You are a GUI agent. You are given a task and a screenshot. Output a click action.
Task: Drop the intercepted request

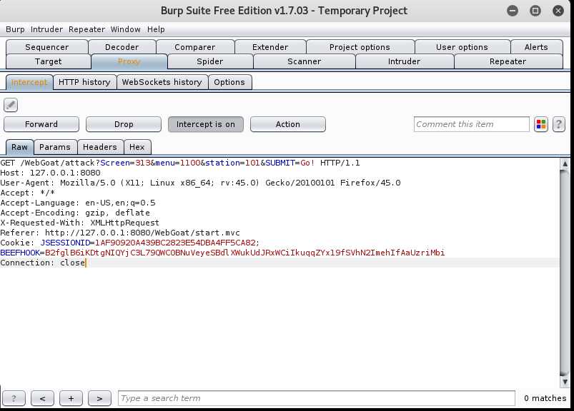[124, 124]
